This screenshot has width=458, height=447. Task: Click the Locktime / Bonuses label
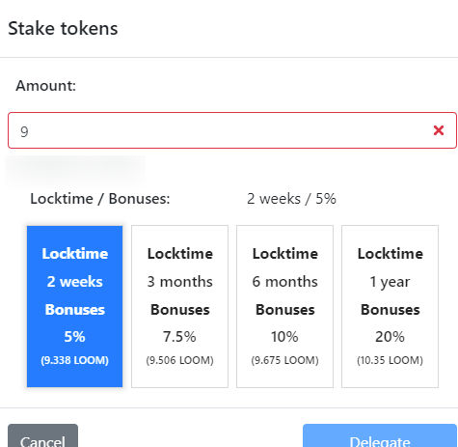(x=100, y=199)
